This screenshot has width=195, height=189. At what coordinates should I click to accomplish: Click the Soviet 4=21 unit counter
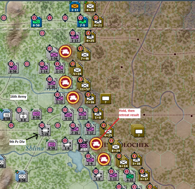pyautogui.click(x=98, y=22)
